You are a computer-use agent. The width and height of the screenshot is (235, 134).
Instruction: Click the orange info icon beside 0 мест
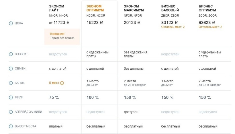click(x=62, y=83)
